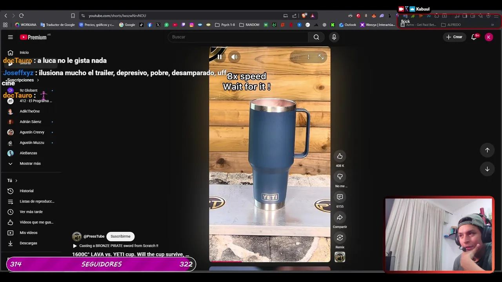Screen dimensions: 502x282
Task: Open the Twitch bookmark
Action: point(183,25)
